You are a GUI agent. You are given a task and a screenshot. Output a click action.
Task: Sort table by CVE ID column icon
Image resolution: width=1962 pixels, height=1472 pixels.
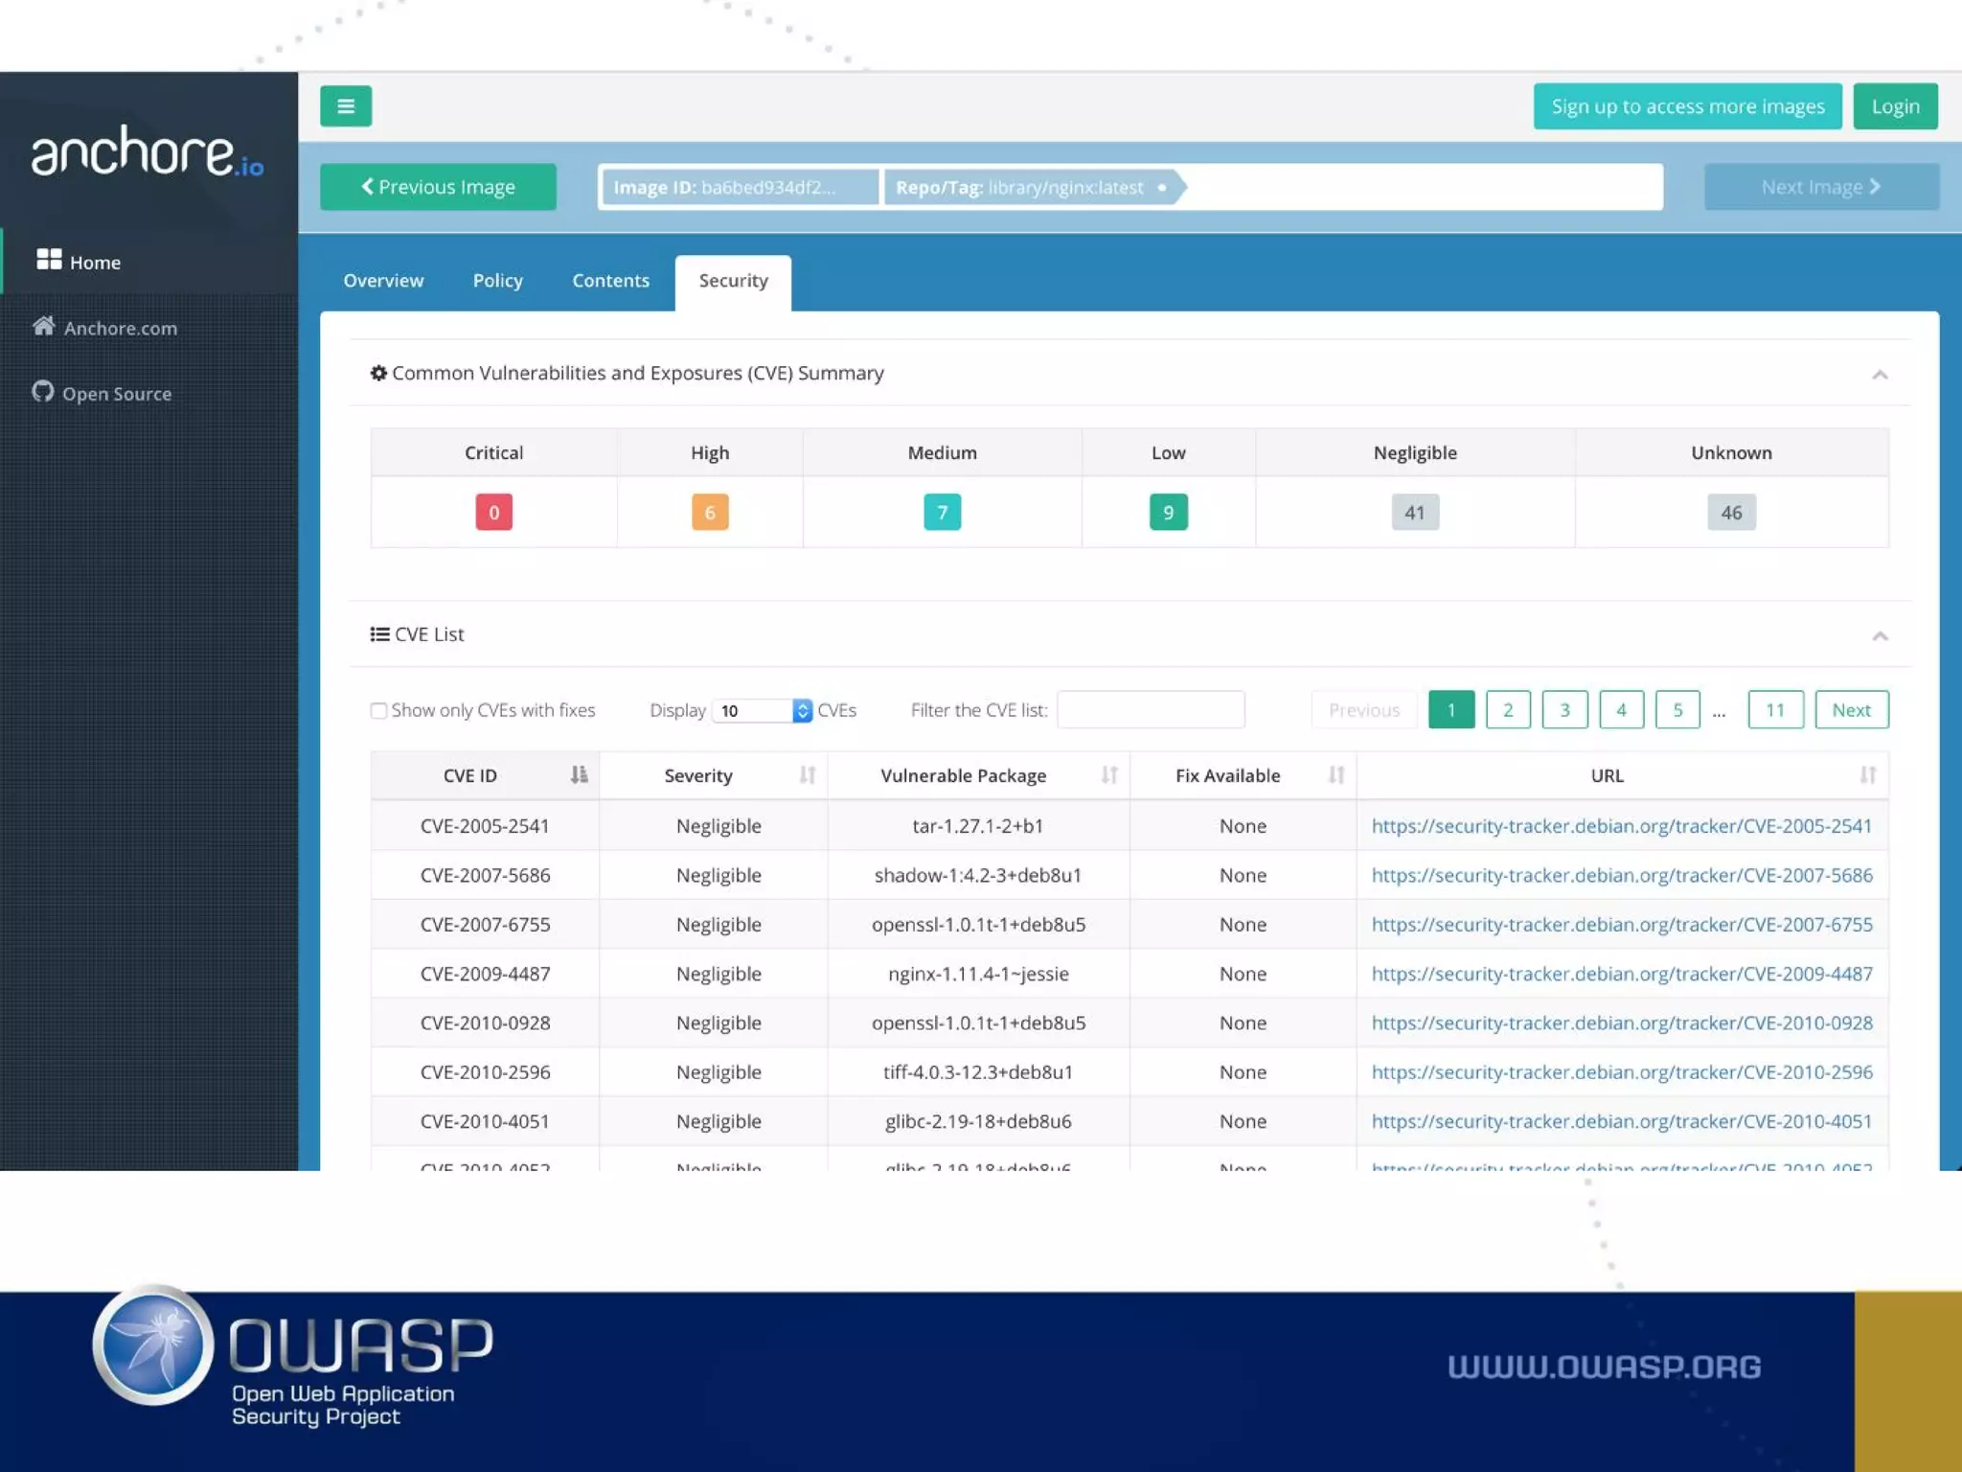tap(579, 775)
